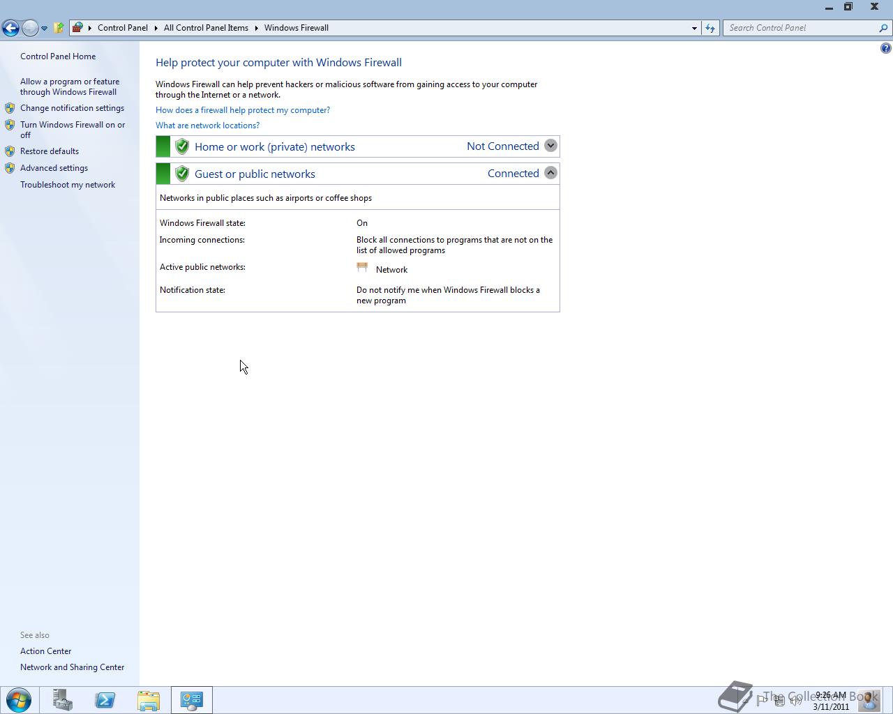Viewport: 893px width, 714px height.
Task: Open What are network locations link
Action: point(207,126)
